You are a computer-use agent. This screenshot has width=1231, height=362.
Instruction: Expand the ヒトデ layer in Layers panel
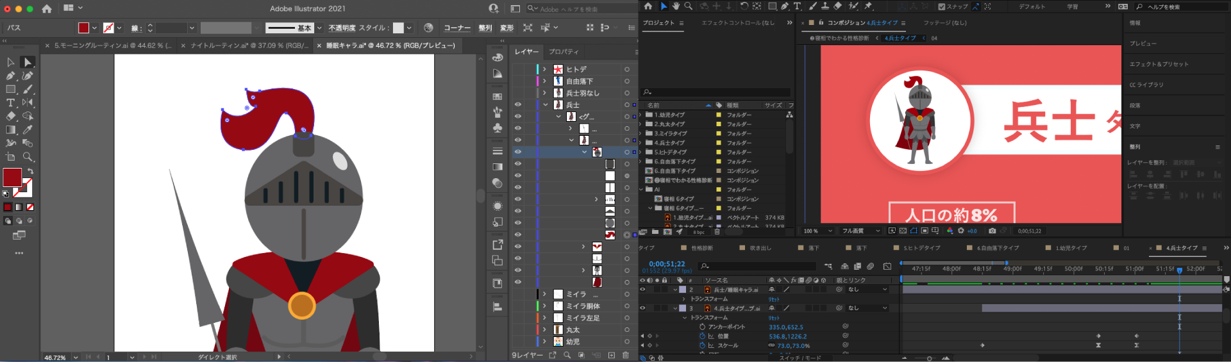click(545, 69)
